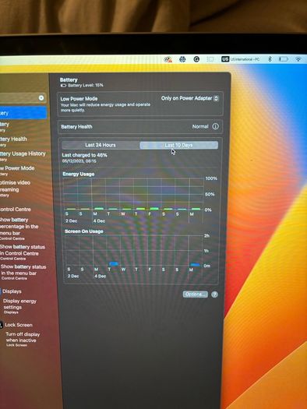307x409 pixels.
Task: Open Display energy settings result
Action: [19, 306]
